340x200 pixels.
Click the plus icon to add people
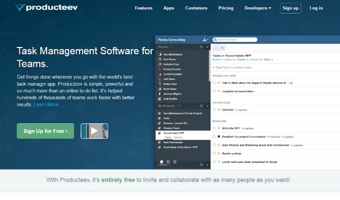[x=207, y=47]
